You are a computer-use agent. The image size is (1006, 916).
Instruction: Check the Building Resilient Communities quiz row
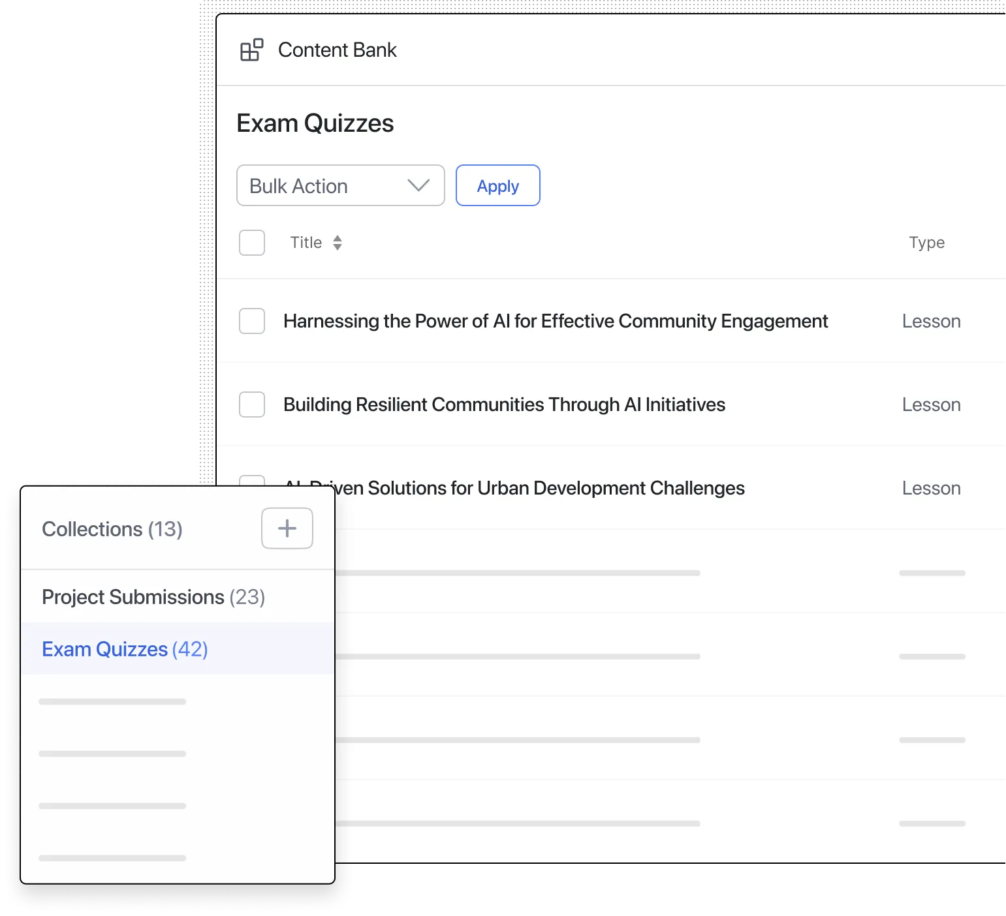(251, 405)
